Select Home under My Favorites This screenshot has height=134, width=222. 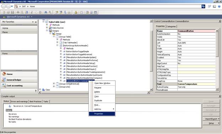(x=19, y=28)
